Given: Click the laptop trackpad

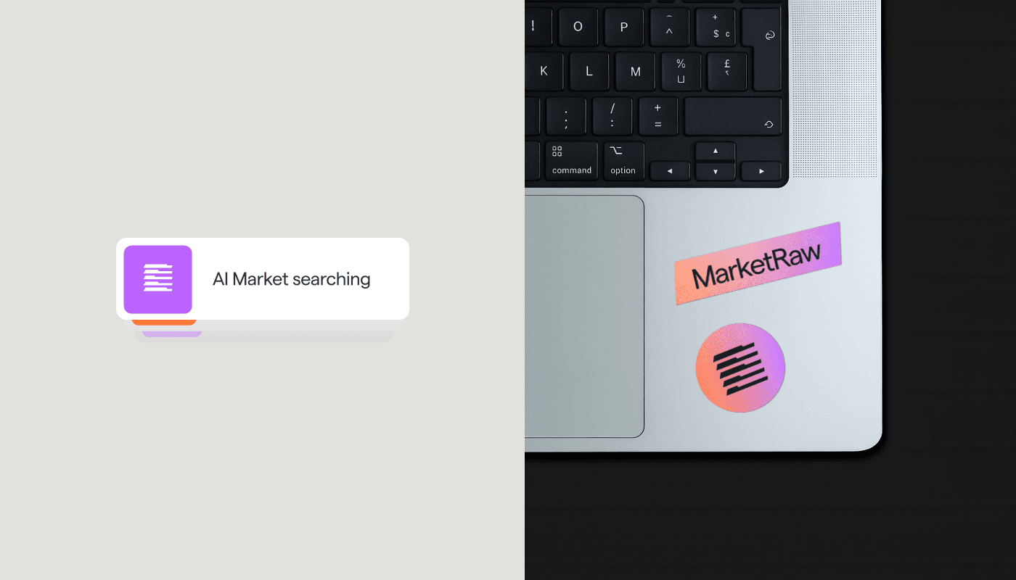Looking at the screenshot, I should [x=584, y=317].
